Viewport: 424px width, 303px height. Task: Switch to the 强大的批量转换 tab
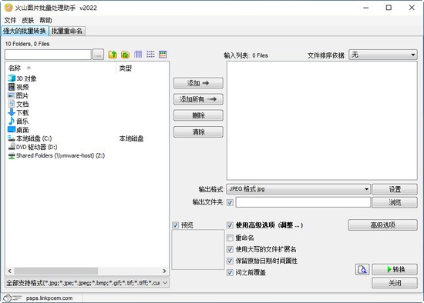[25, 31]
